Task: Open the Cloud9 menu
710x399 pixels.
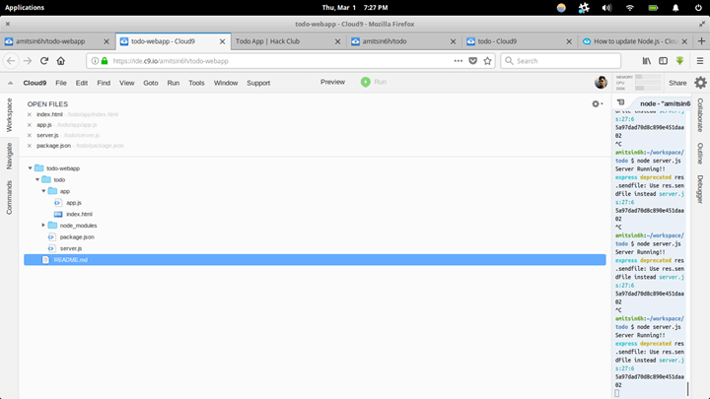Action: tap(35, 83)
